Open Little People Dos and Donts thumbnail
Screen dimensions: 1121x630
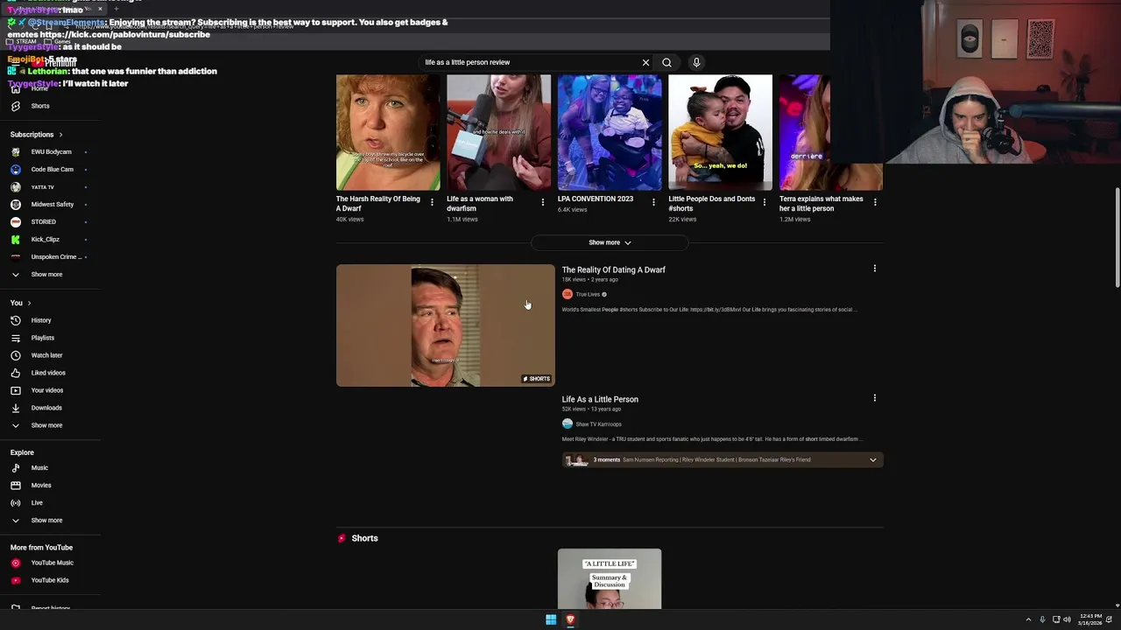coord(721,132)
